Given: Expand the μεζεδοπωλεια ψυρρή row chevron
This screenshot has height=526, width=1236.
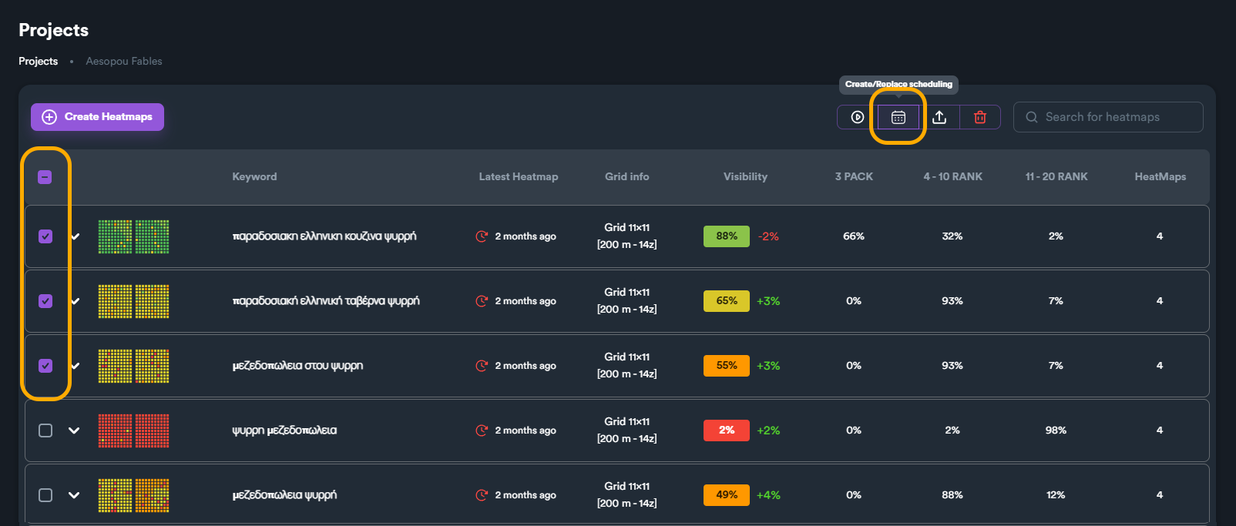Looking at the screenshot, I should pyautogui.click(x=74, y=495).
